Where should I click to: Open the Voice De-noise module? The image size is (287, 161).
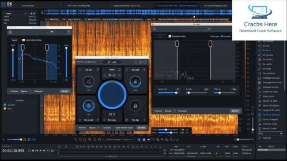(268, 124)
